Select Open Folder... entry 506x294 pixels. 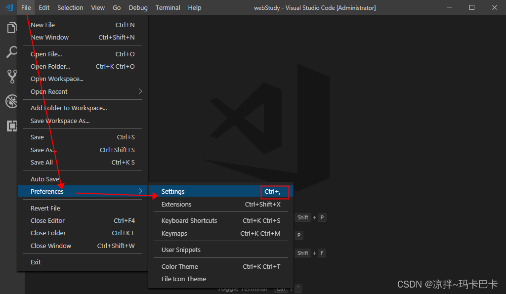[x=83, y=67]
